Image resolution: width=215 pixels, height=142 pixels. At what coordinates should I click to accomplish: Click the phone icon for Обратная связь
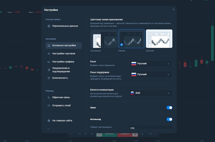coord(49,97)
